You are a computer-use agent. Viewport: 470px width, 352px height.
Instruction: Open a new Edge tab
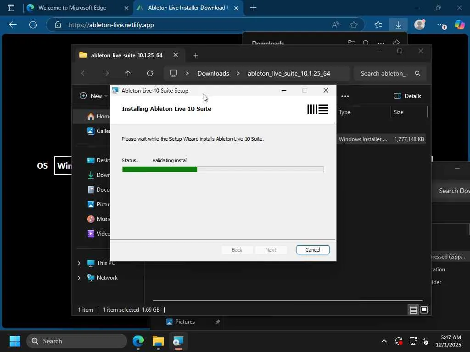click(x=253, y=8)
